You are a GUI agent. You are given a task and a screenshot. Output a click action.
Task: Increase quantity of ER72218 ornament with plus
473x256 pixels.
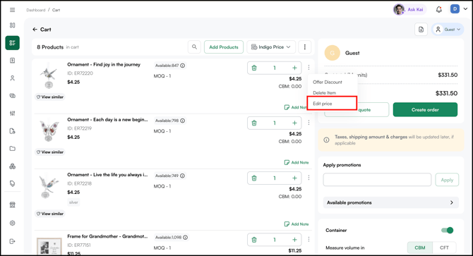pyautogui.click(x=294, y=178)
